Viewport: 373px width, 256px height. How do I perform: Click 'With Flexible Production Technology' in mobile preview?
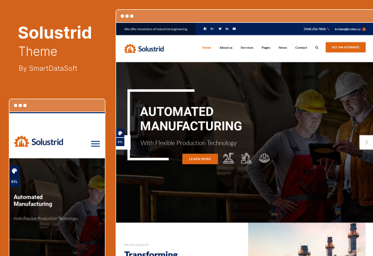pyautogui.click(x=46, y=218)
